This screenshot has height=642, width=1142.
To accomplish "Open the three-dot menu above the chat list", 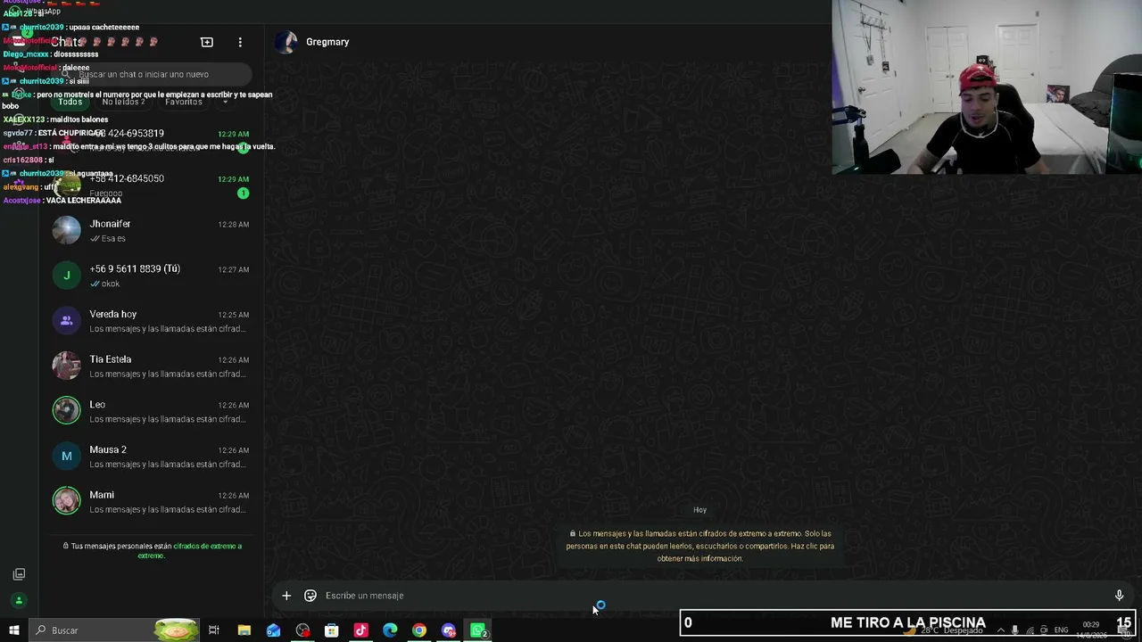I will coord(240,42).
